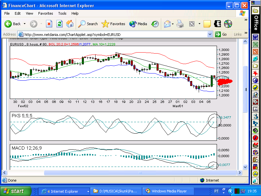
Task: Open the Media globe pane
Action: coord(138,24)
